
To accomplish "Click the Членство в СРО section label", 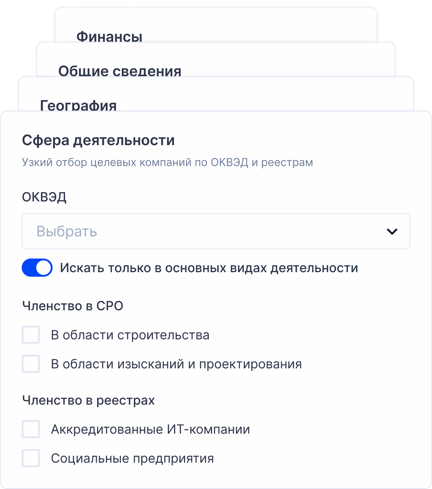I will 73,306.
